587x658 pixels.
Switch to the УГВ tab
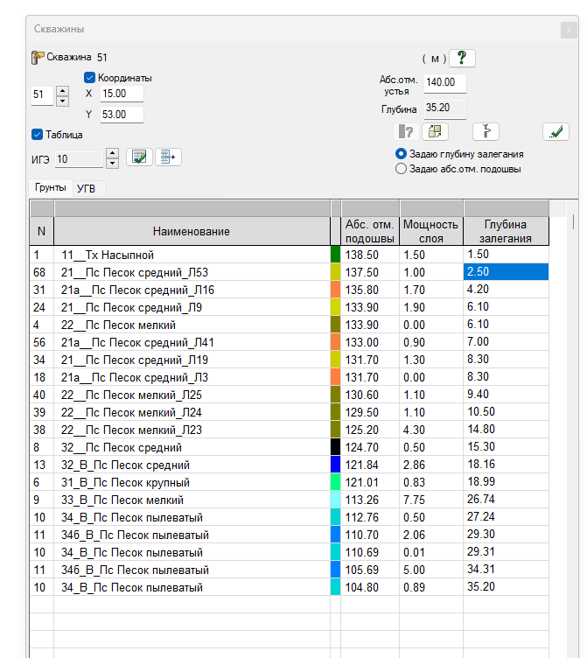pos(87,188)
